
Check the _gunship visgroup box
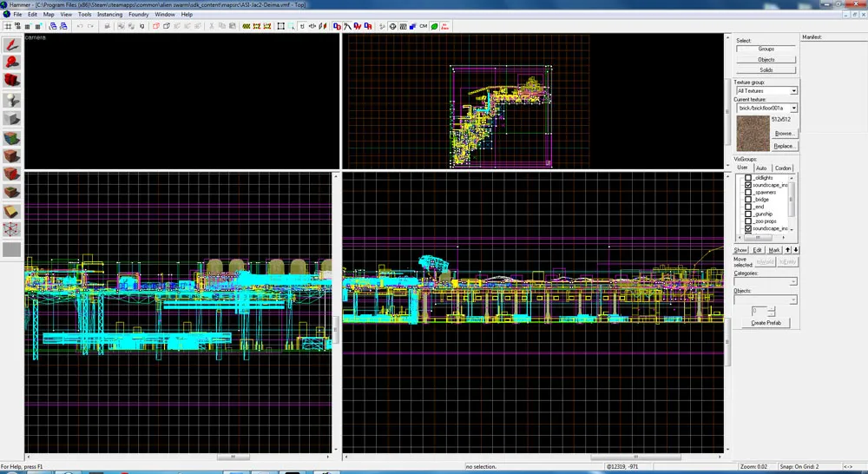(748, 214)
